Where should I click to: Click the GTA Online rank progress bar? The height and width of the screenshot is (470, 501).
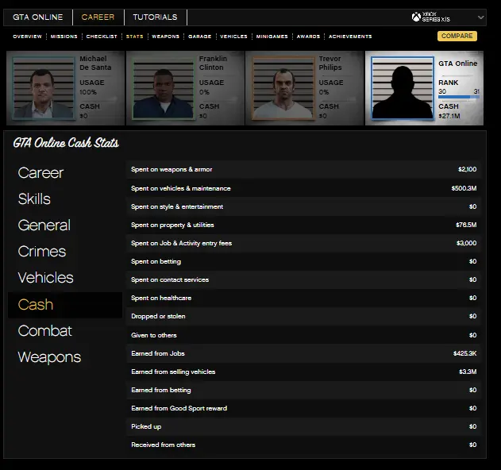459,98
